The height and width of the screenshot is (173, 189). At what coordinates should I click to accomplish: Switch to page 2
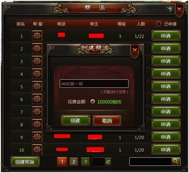click(x=74, y=161)
